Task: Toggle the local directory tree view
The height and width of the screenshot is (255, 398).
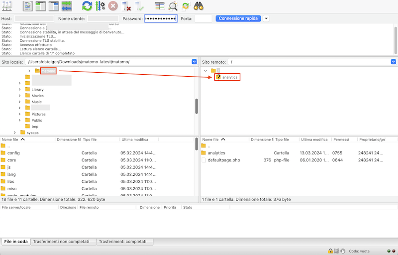Action: 41,6
